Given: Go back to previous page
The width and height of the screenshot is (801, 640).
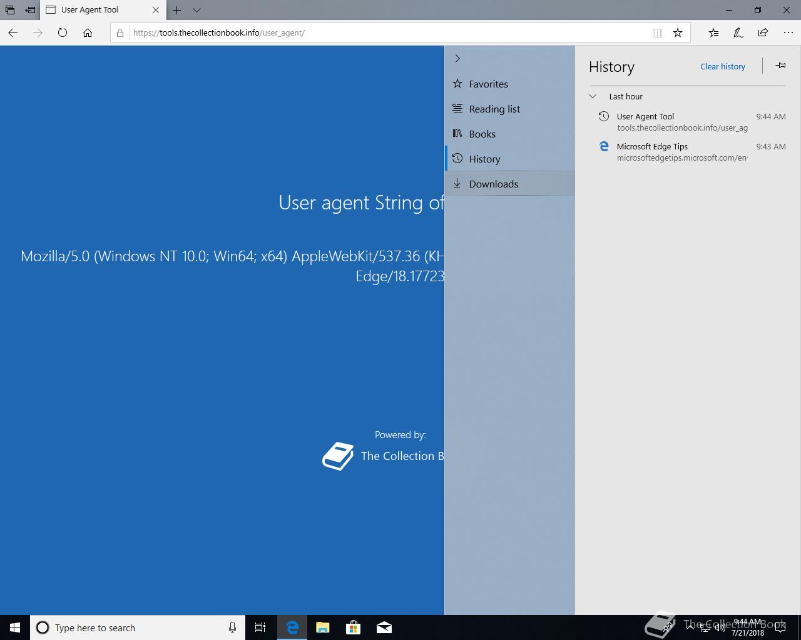Looking at the screenshot, I should tap(13, 32).
